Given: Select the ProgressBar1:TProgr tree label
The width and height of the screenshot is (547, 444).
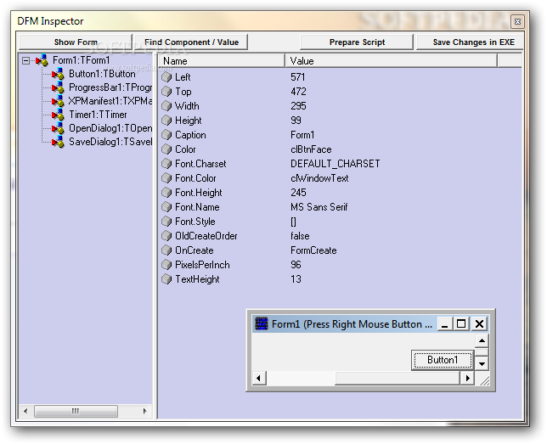Looking at the screenshot, I should tap(110, 87).
